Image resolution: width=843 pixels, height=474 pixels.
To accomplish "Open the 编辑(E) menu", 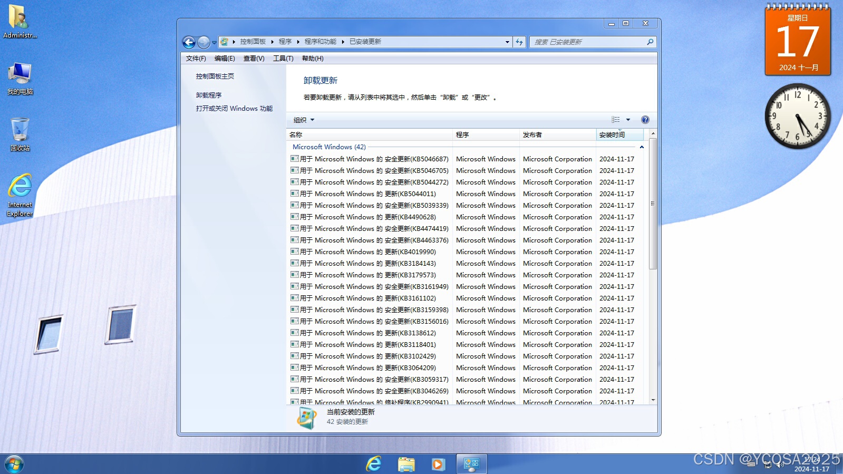I will coord(225,59).
